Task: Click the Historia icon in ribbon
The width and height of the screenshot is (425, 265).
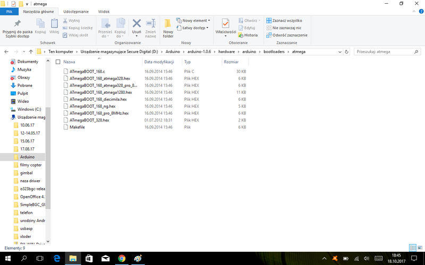Action: point(248,35)
